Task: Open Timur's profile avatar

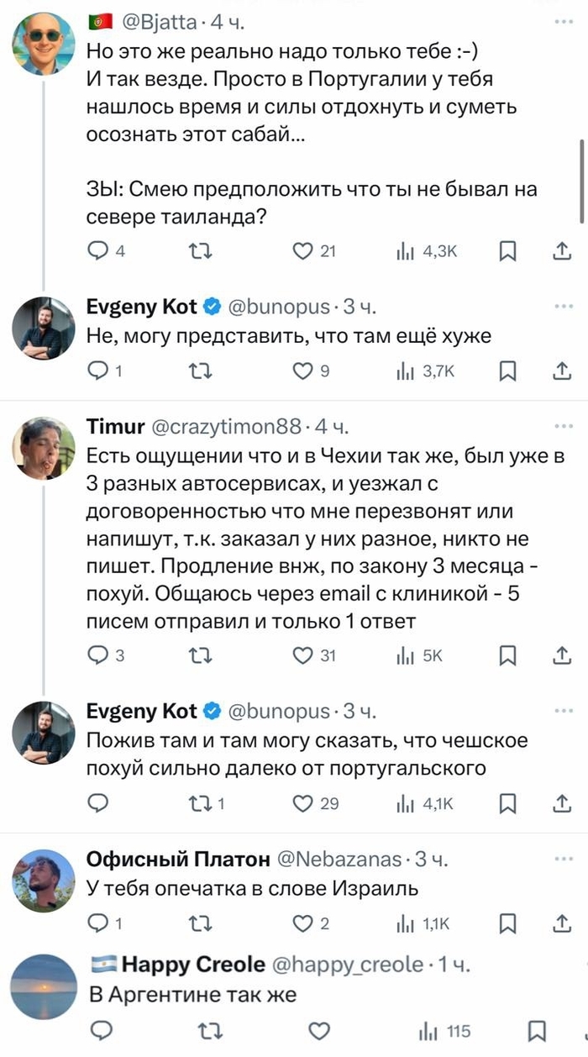Action: [x=44, y=449]
